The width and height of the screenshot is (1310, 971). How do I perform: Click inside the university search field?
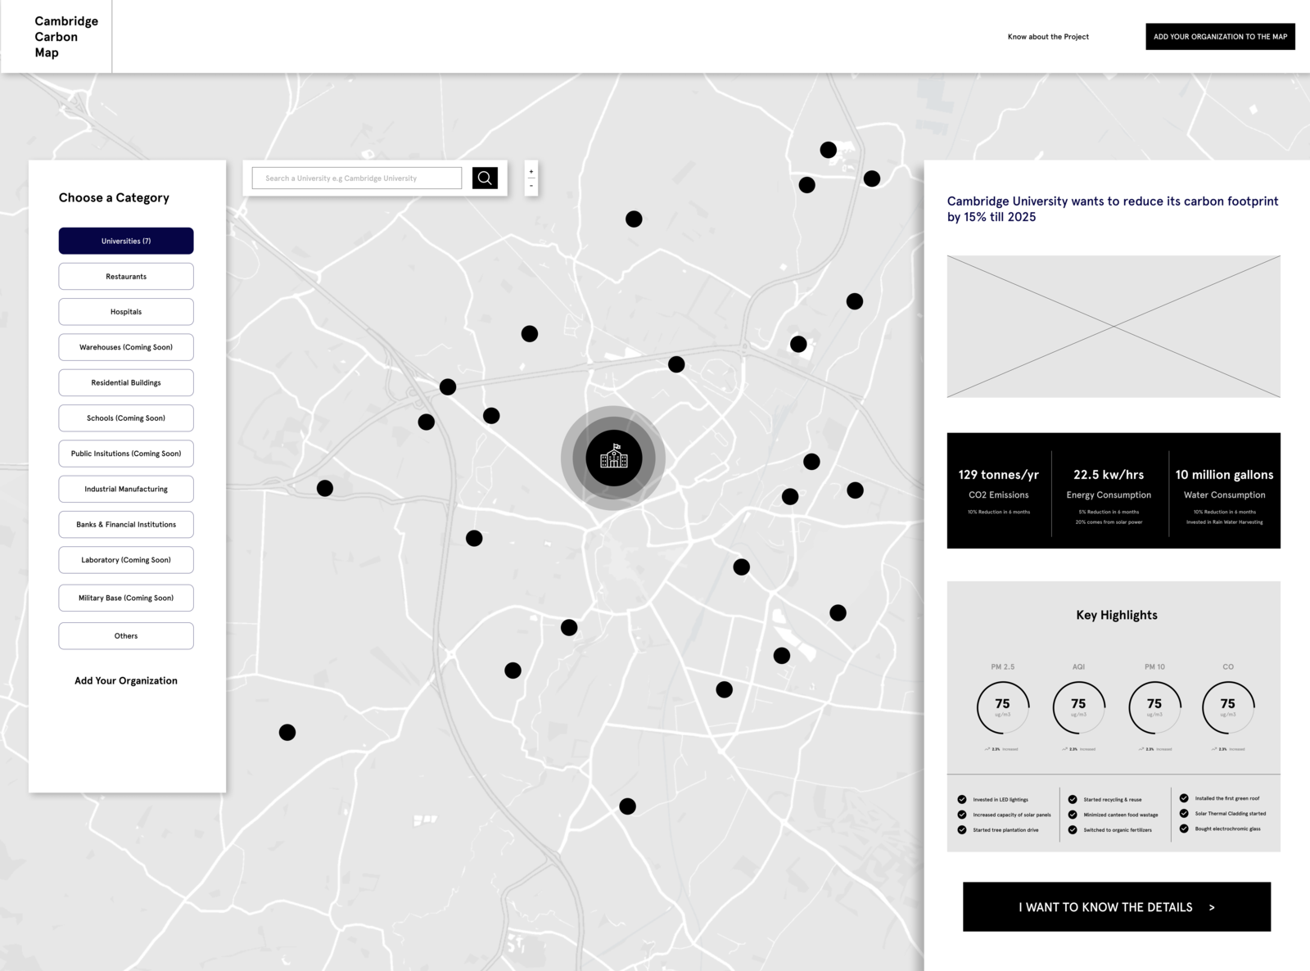click(356, 178)
